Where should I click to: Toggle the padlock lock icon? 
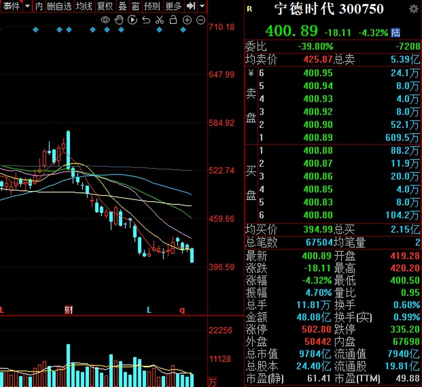pos(173,20)
